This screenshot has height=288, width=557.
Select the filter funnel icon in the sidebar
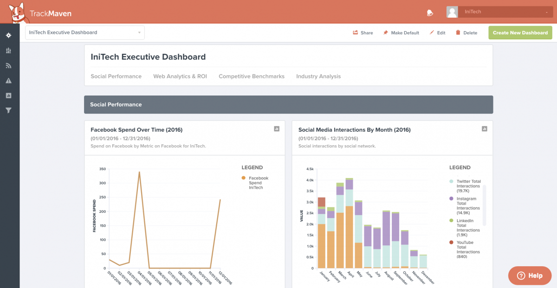9,110
